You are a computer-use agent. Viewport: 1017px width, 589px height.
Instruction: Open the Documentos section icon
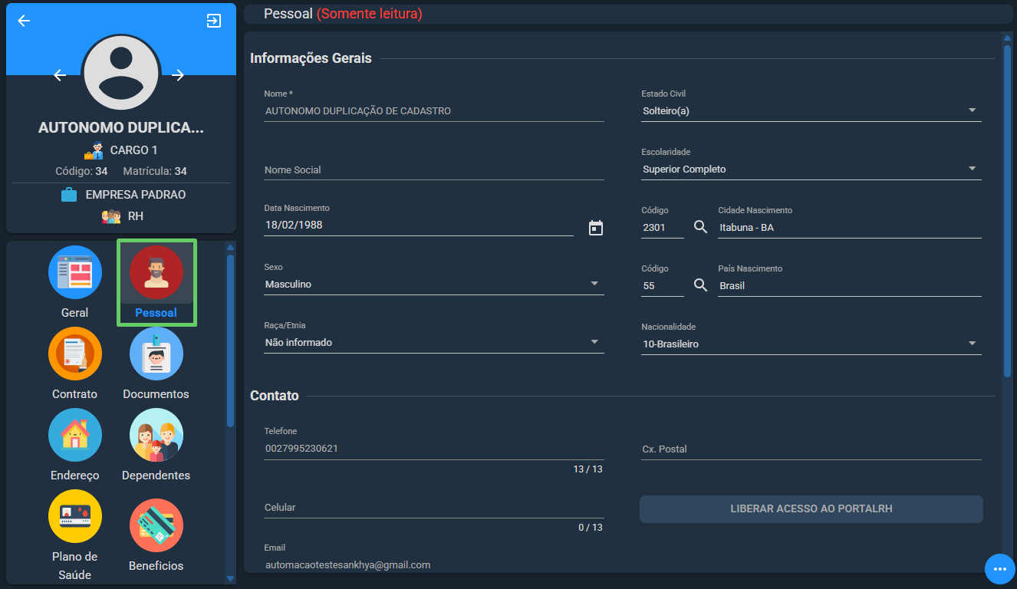[156, 354]
